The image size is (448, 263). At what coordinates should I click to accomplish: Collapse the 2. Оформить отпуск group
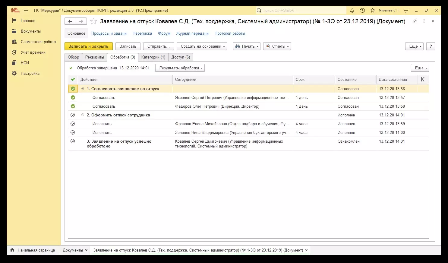tap(83, 115)
